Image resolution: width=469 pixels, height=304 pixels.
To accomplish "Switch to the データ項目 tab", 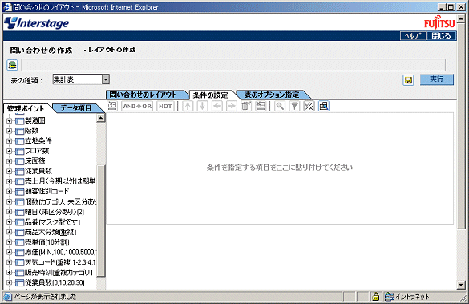I will pyautogui.click(x=77, y=108).
